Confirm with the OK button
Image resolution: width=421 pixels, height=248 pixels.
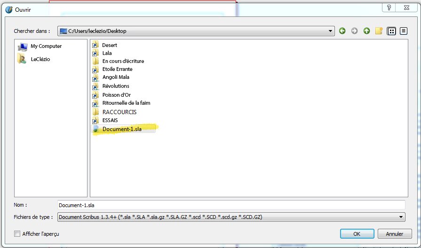click(357, 234)
